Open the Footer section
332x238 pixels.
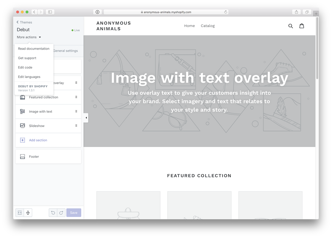(x=48, y=156)
